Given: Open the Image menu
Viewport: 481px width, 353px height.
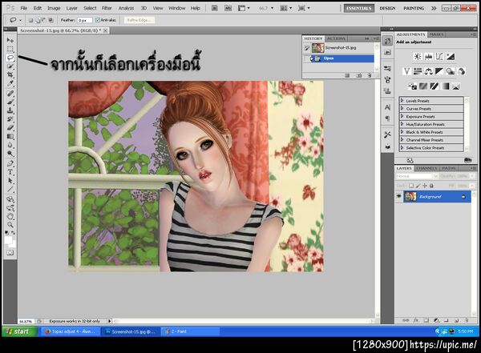Looking at the screenshot, I should tap(54, 8).
